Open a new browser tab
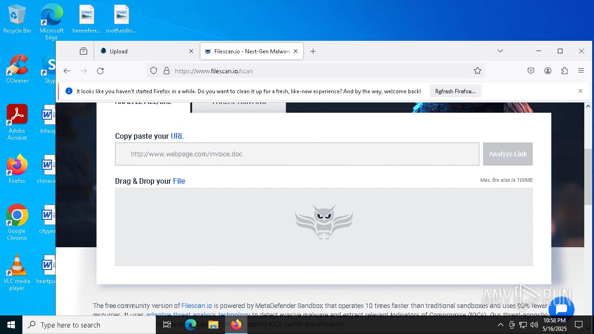This screenshot has height=334, width=594. [x=313, y=51]
